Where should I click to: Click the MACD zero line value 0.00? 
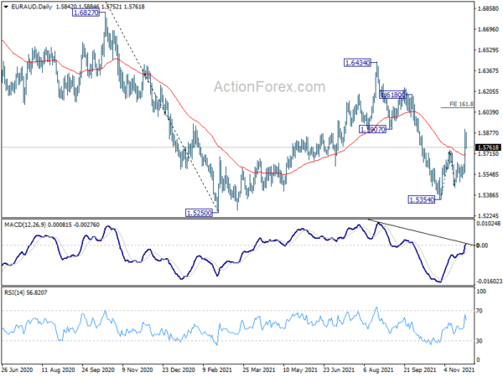(483, 245)
